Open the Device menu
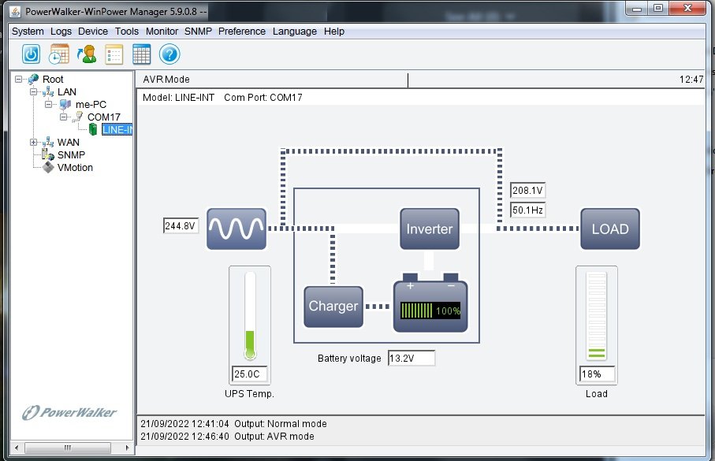 (93, 32)
